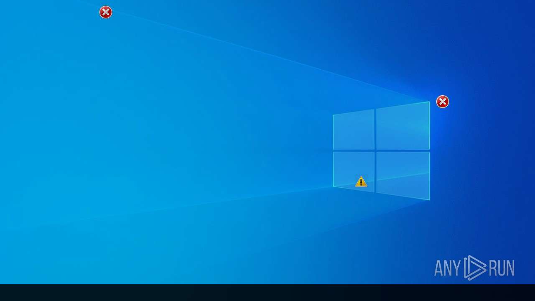
Task: Click the red error icon on the upper desktop
Action: [x=106, y=12]
